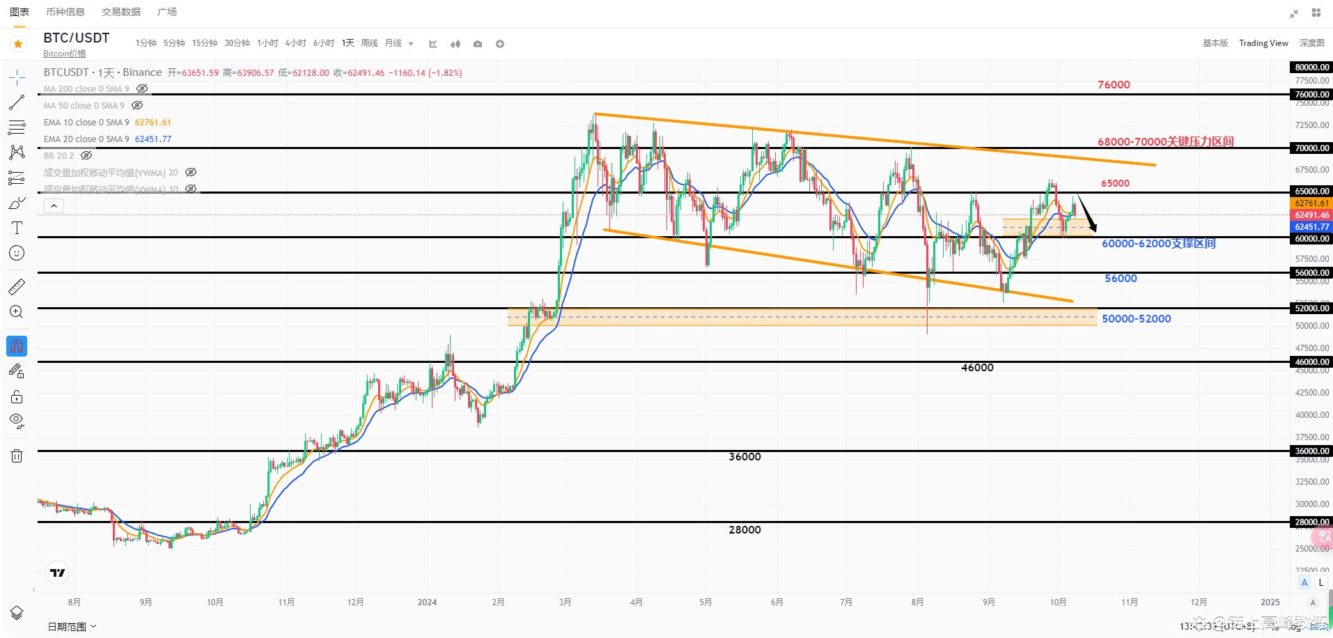The height and width of the screenshot is (638, 1333).
Task: Collapse the indicator legend list
Action: (54, 205)
